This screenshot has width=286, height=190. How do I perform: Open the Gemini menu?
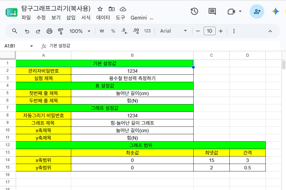coord(139,18)
